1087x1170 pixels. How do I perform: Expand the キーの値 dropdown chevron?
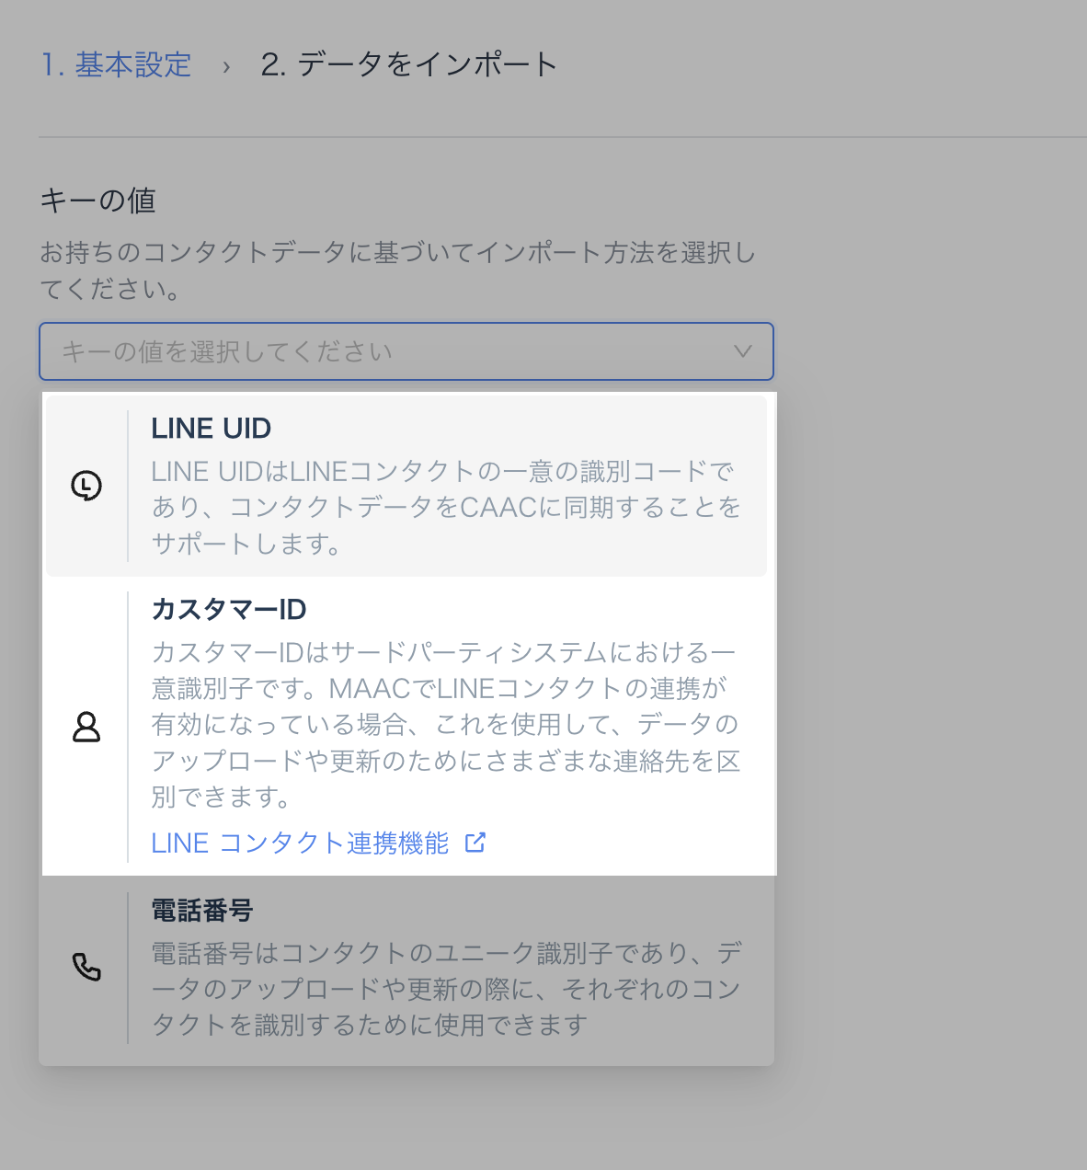tap(742, 351)
